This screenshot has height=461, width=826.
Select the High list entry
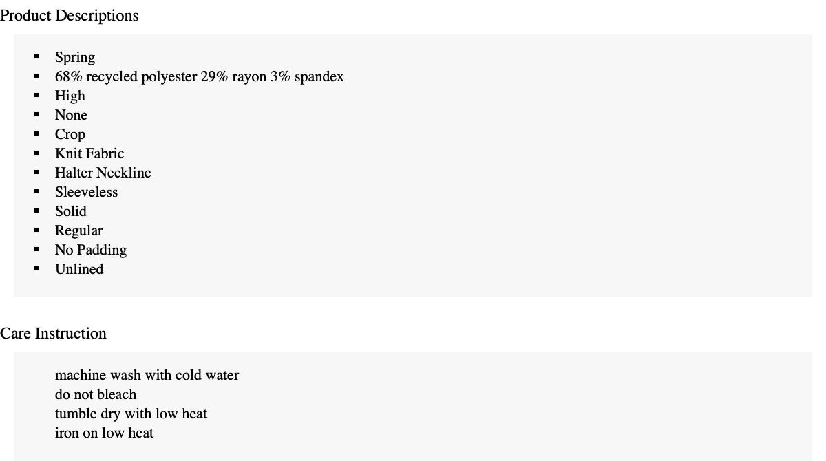[70, 96]
